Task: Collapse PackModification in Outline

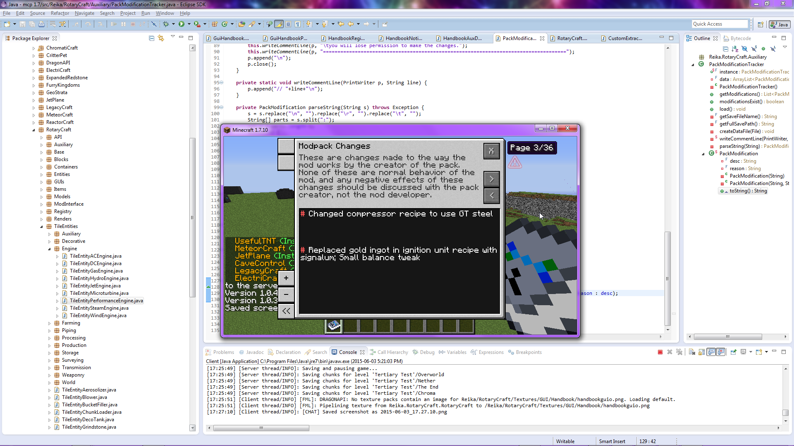Action: click(x=703, y=154)
